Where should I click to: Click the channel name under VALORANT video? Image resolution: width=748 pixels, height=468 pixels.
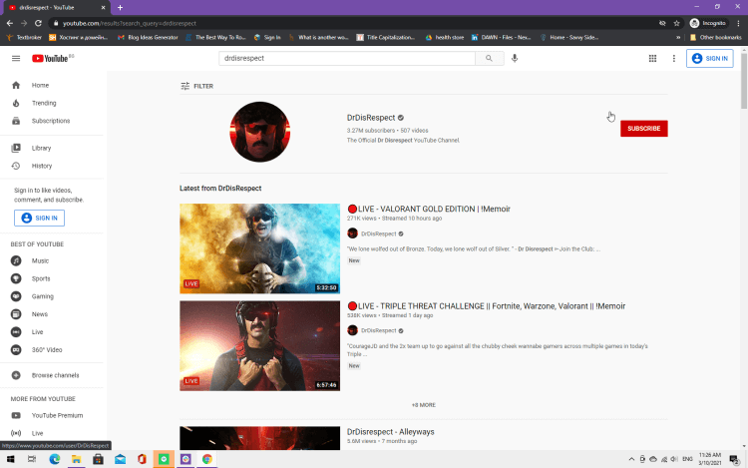coord(378,234)
